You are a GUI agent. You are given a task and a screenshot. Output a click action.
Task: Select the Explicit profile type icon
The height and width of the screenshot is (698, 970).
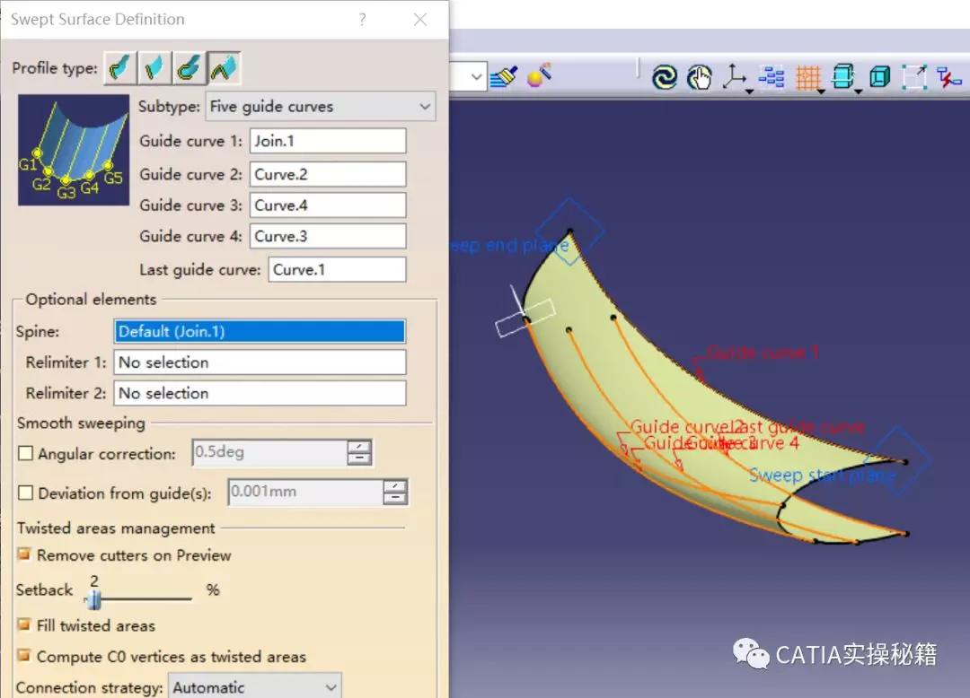(x=119, y=68)
